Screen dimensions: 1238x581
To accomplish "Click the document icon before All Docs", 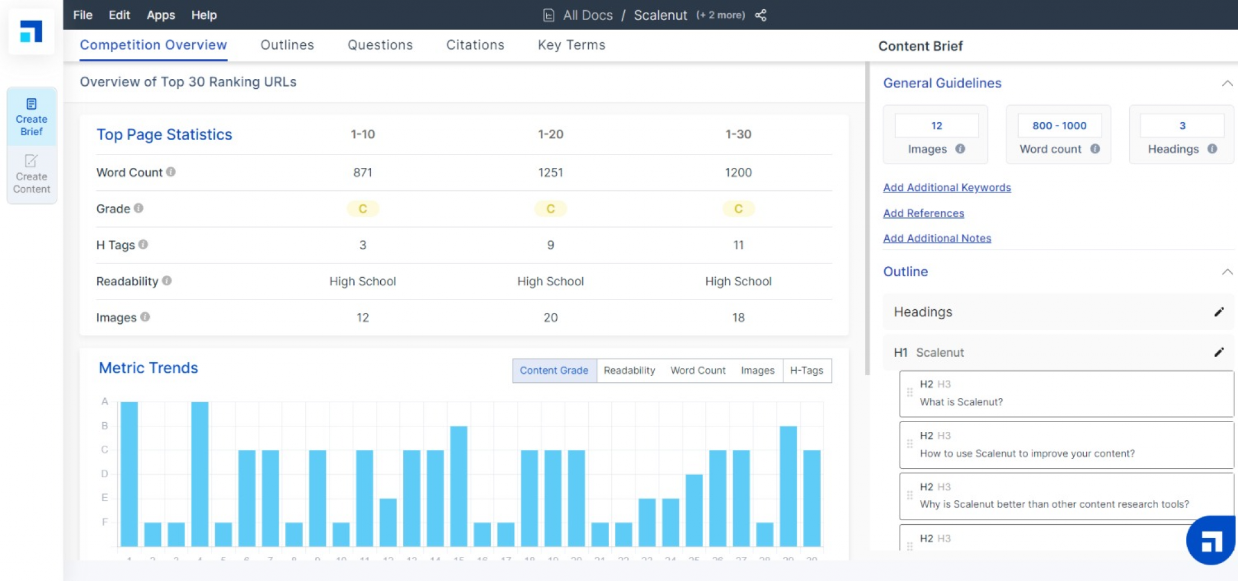I will (x=548, y=15).
